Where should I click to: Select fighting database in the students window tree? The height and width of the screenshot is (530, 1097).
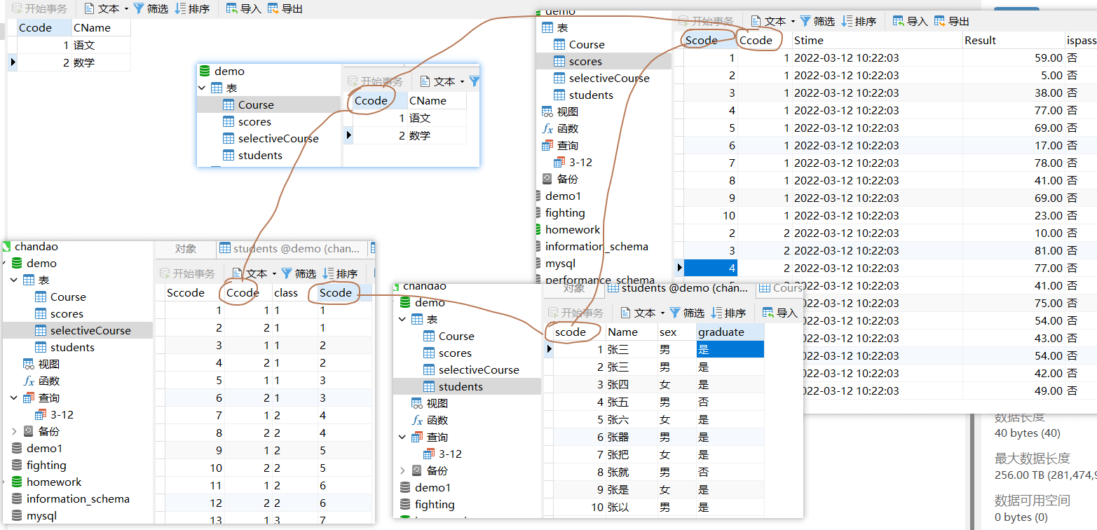click(x=427, y=505)
